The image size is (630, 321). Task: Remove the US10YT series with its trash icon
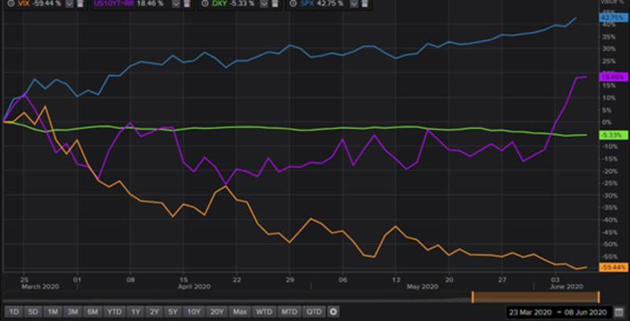tap(187, 5)
